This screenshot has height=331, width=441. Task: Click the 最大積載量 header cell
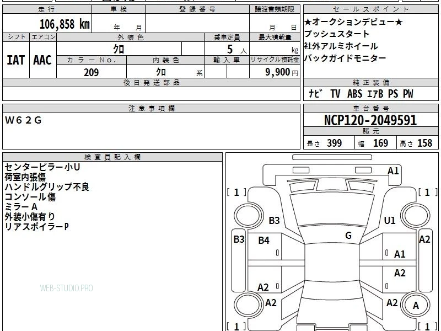tap(275, 37)
